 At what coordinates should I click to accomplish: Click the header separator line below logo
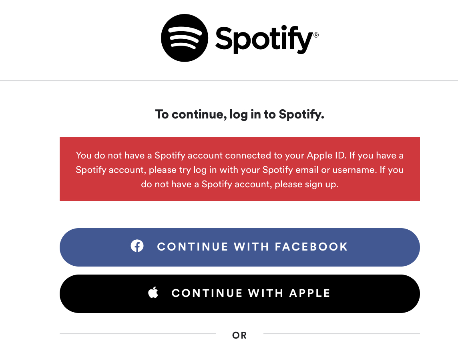tap(229, 80)
